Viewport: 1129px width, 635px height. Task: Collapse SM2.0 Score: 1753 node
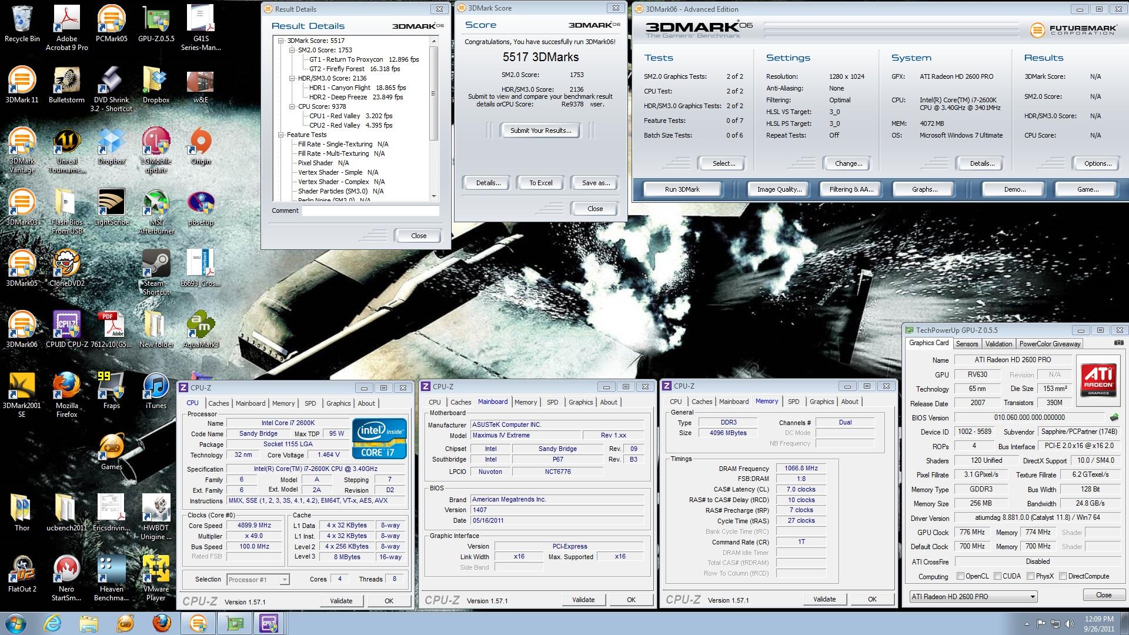pyautogui.click(x=292, y=50)
